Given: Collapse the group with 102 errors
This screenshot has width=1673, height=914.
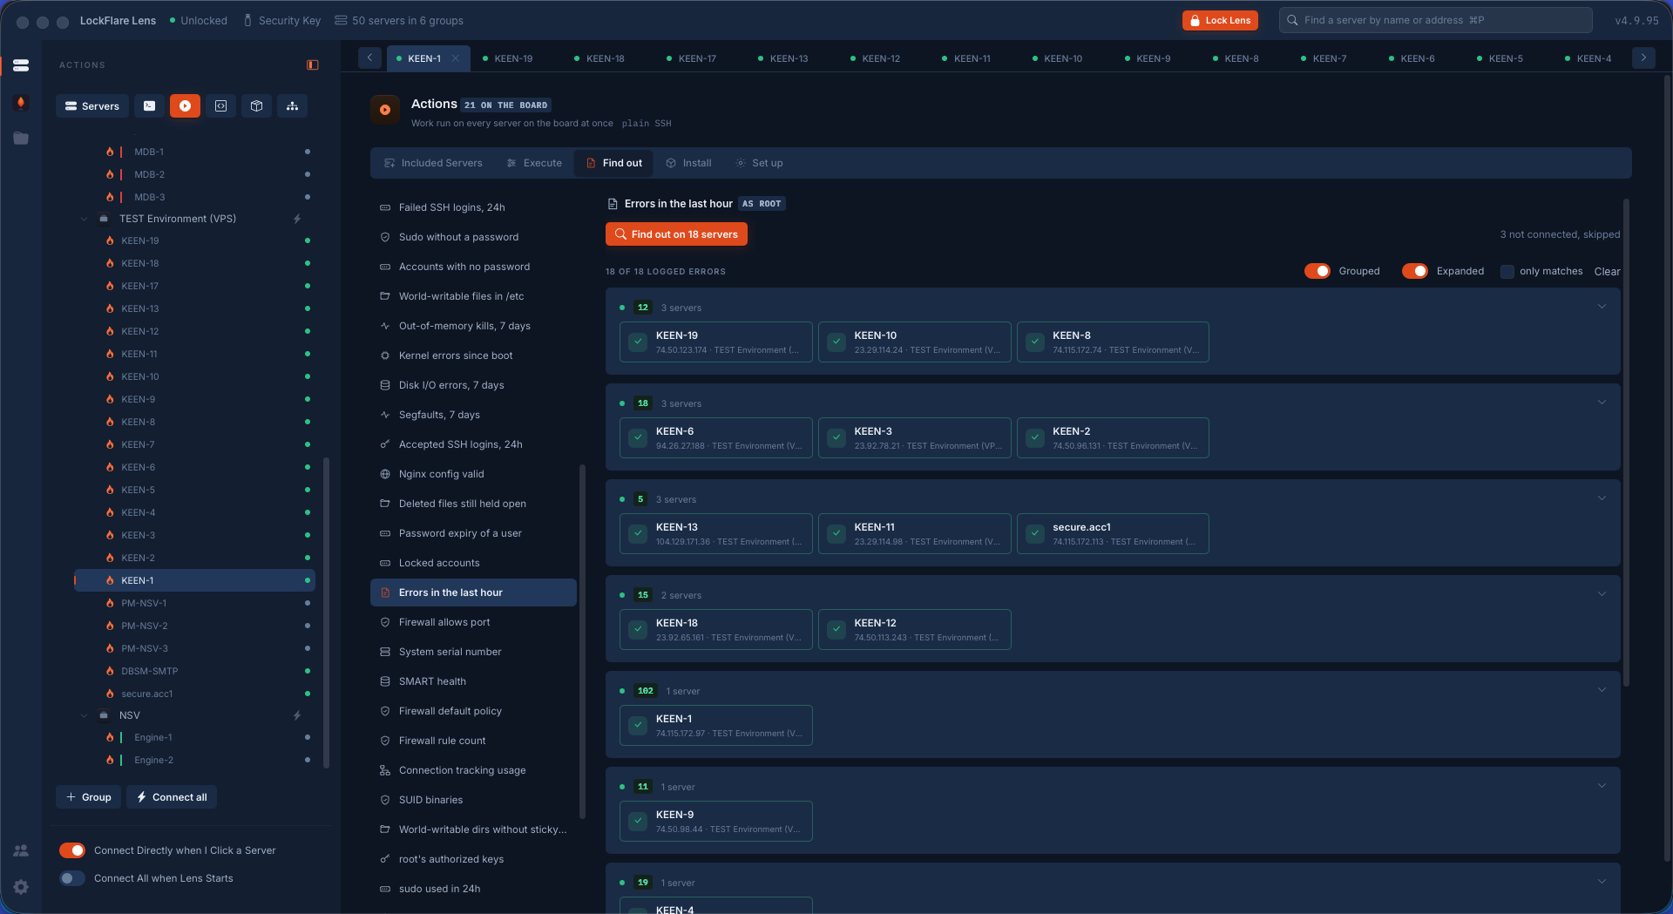Looking at the screenshot, I should [x=1602, y=690].
